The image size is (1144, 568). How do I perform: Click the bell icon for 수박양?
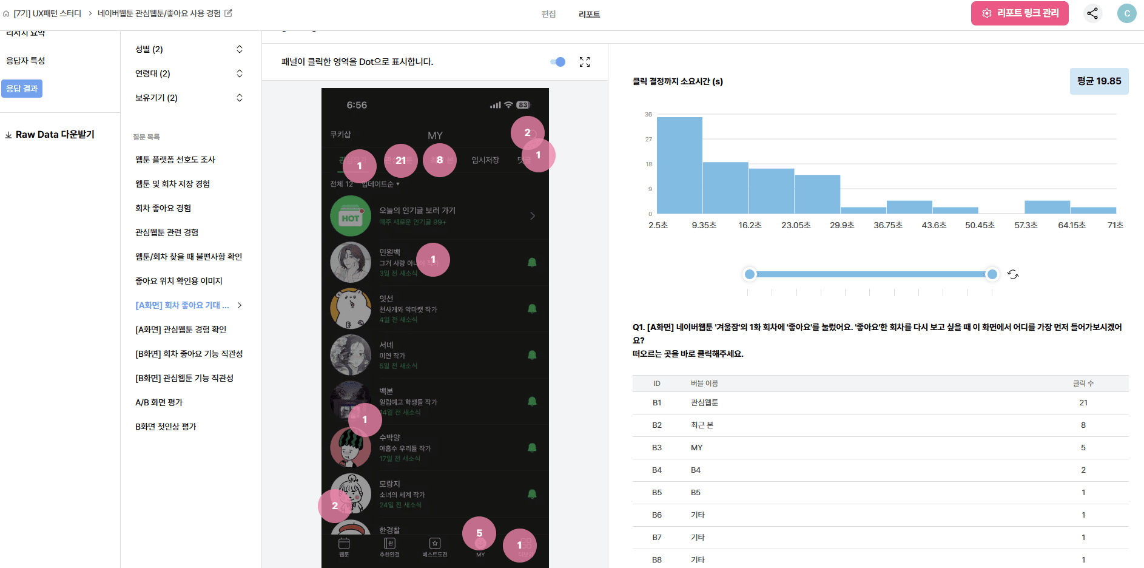click(532, 447)
